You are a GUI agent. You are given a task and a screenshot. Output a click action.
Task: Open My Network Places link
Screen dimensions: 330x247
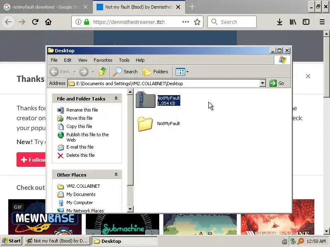point(85,210)
